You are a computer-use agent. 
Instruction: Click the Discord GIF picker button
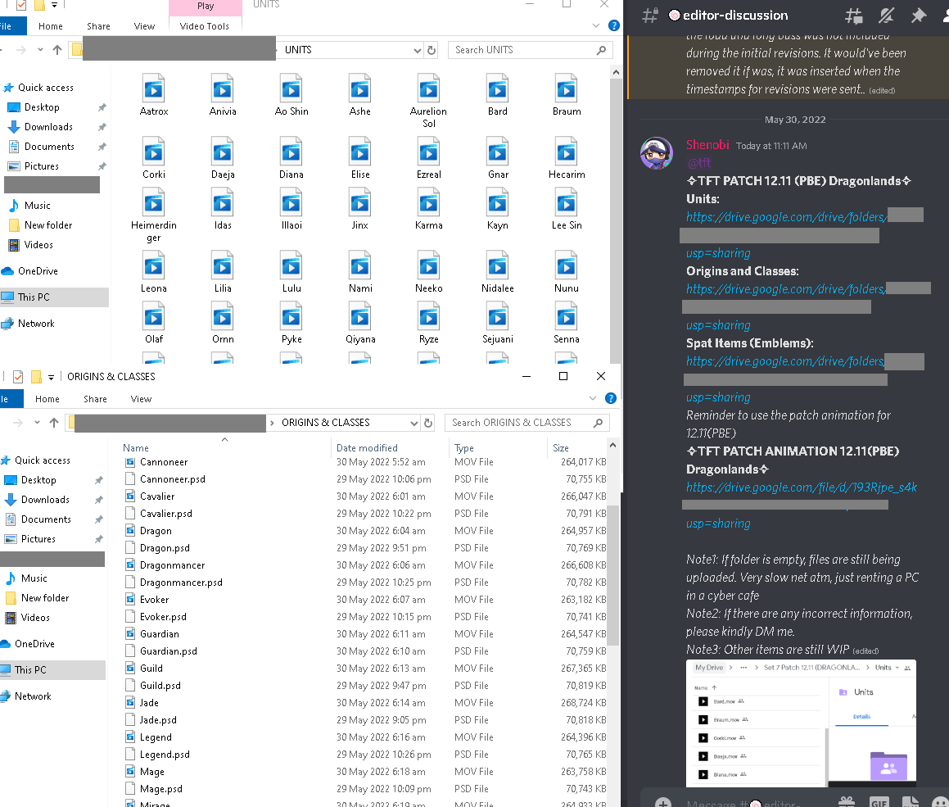click(x=879, y=802)
